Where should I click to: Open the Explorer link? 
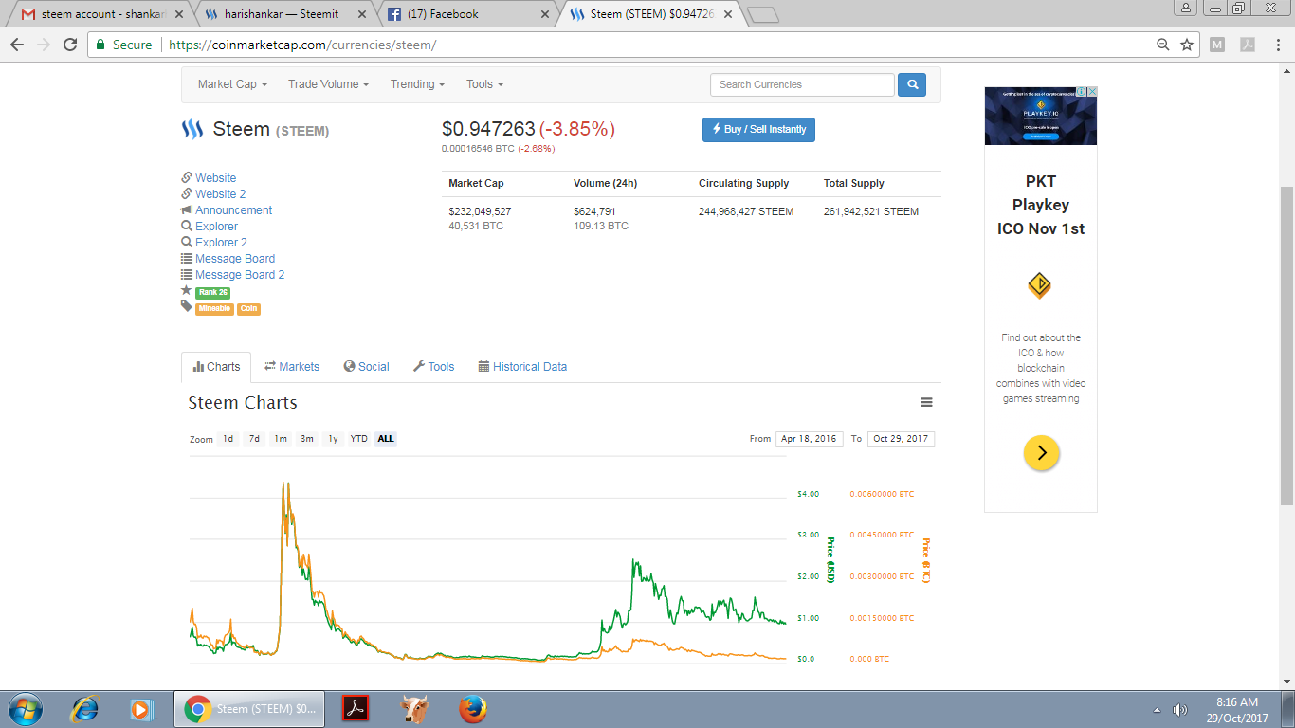pos(217,227)
